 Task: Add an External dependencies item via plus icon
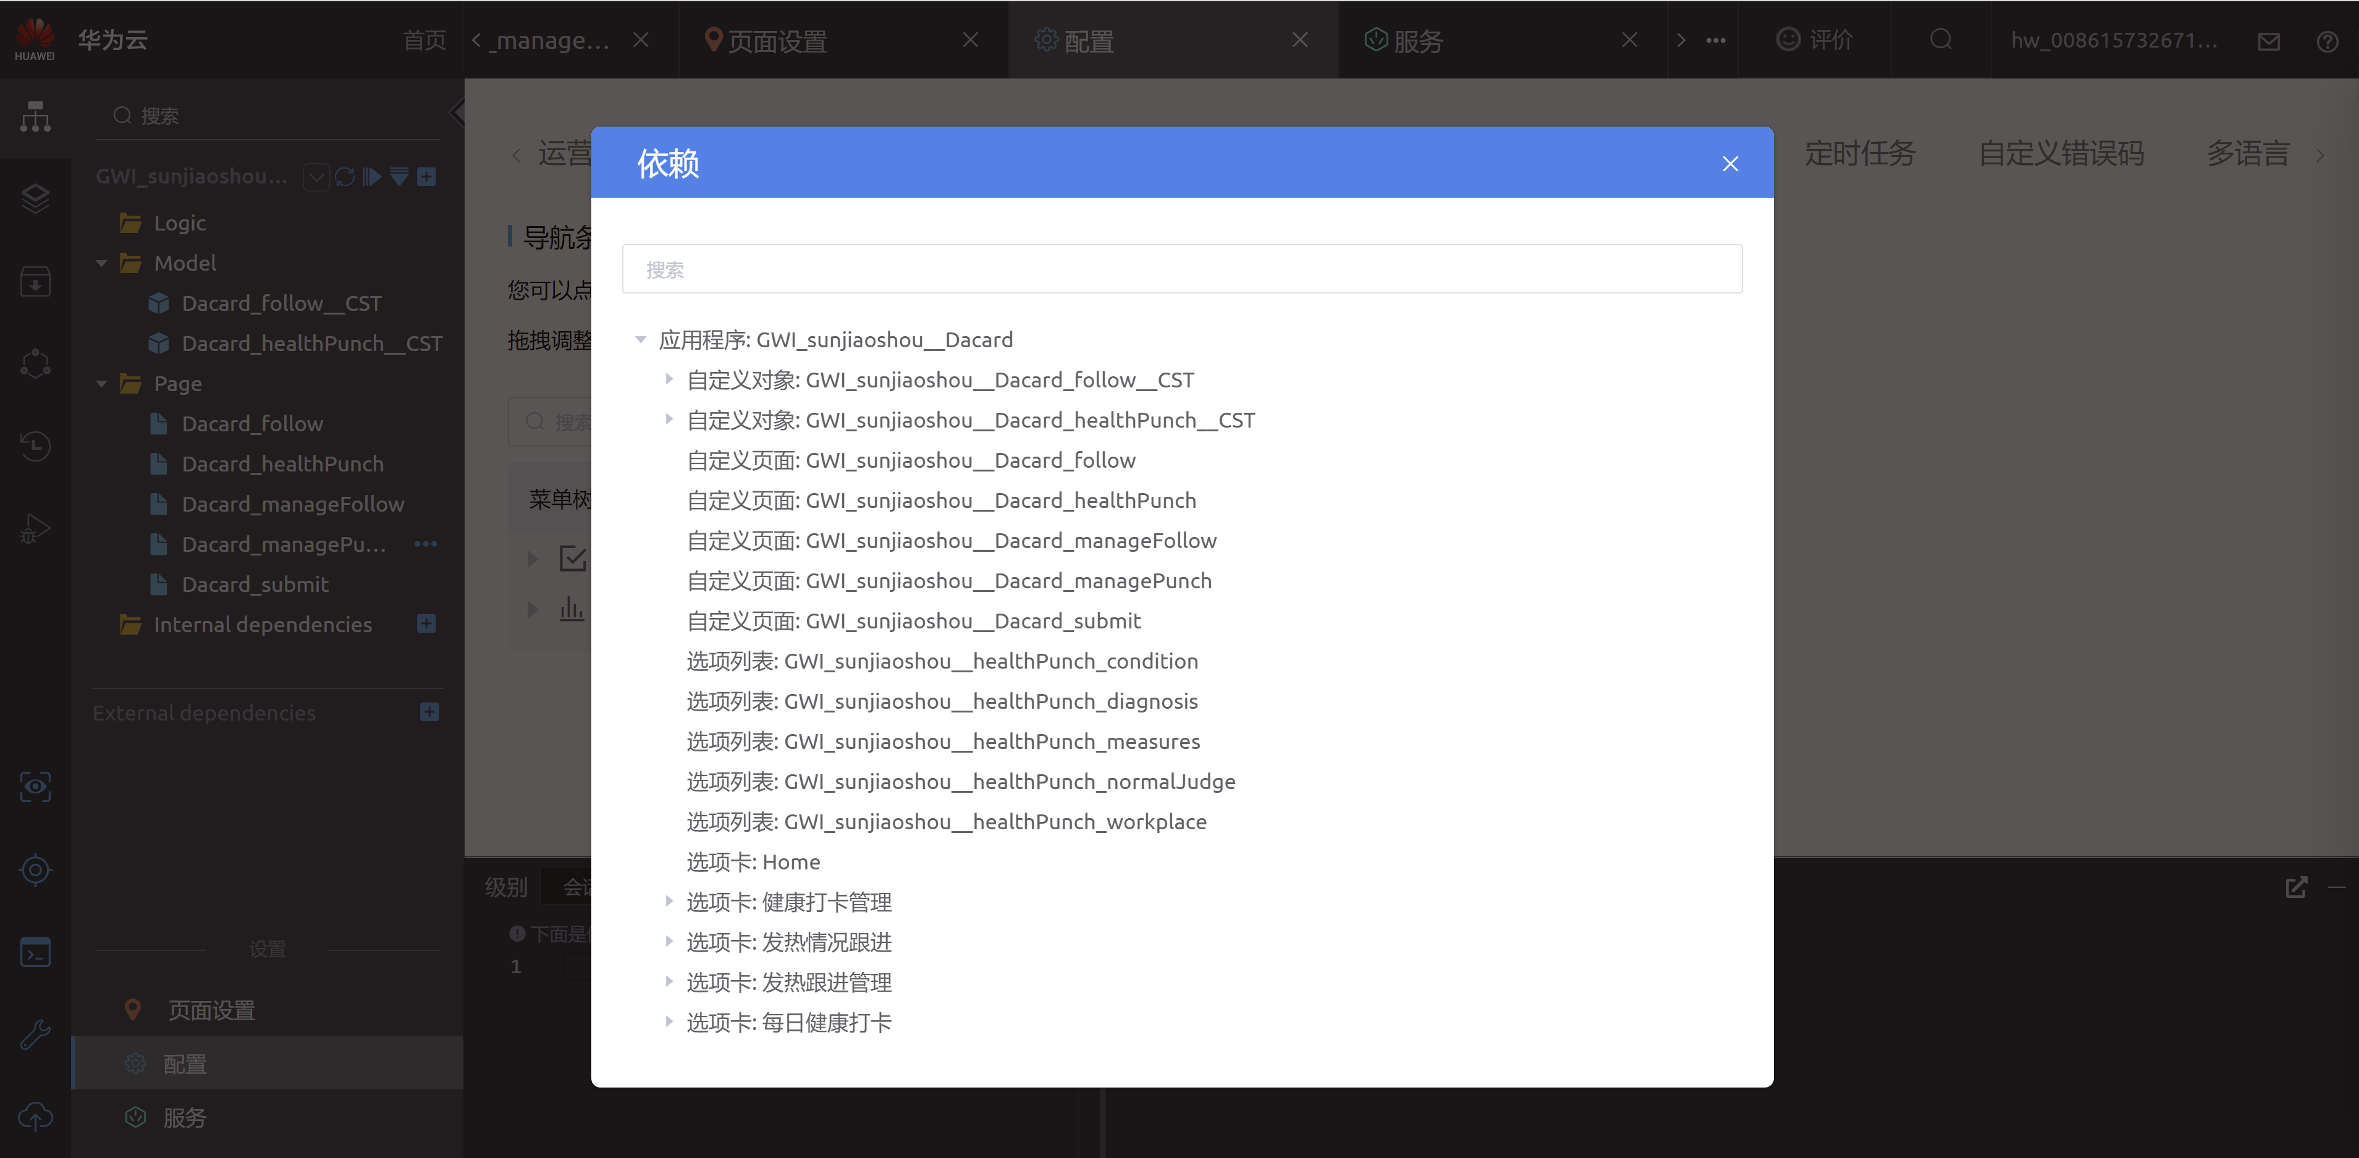[429, 712]
